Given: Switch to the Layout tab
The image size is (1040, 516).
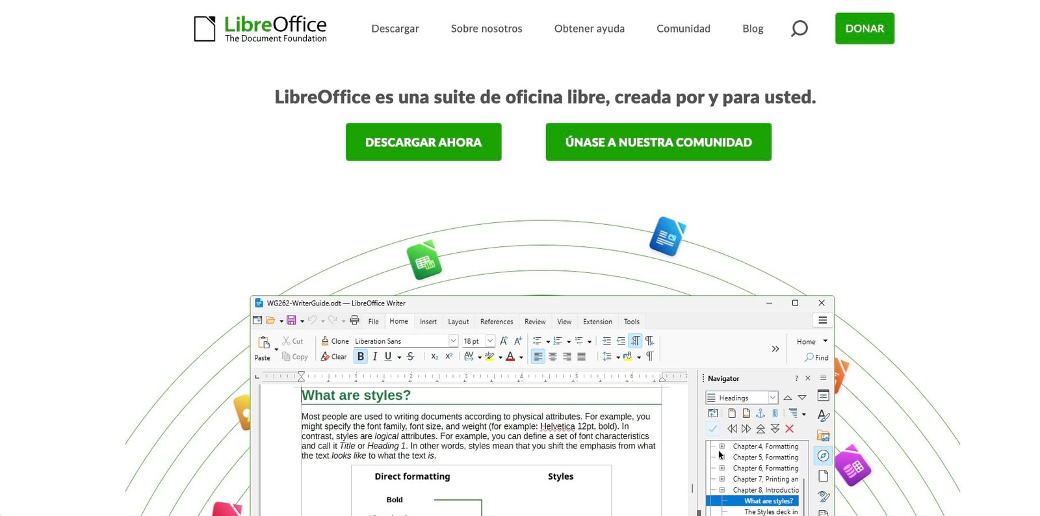Looking at the screenshot, I should (458, 322).
